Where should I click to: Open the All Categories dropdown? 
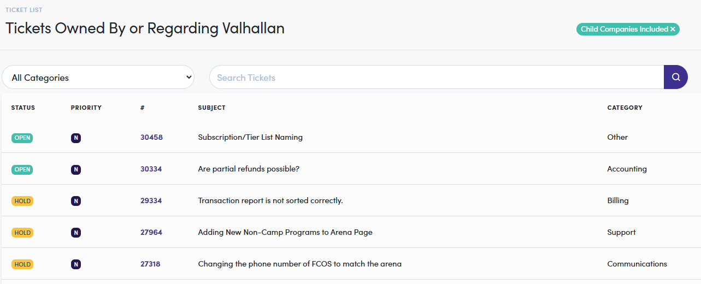pos(98,78)
